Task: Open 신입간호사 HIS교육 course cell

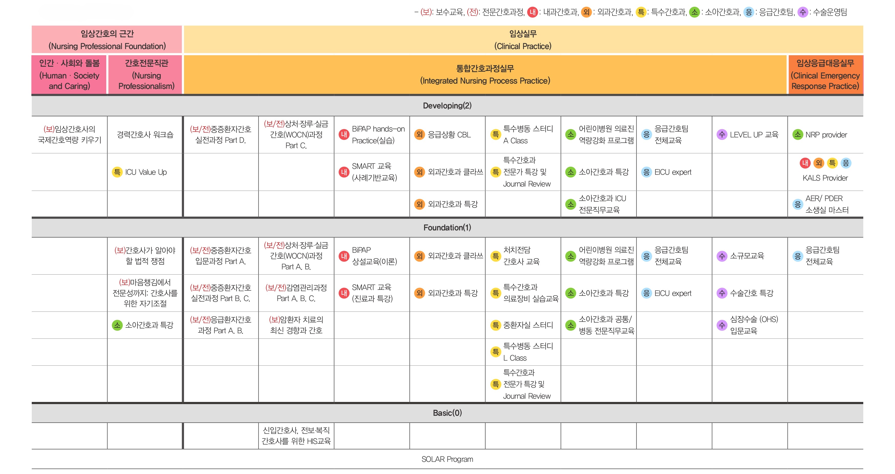Action: (296, 436)
